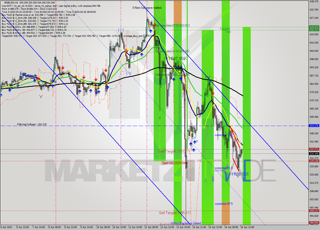Click the 'Target1' label above 100
The width and height of the screenshot is (320, 230).
click(225, 29)
